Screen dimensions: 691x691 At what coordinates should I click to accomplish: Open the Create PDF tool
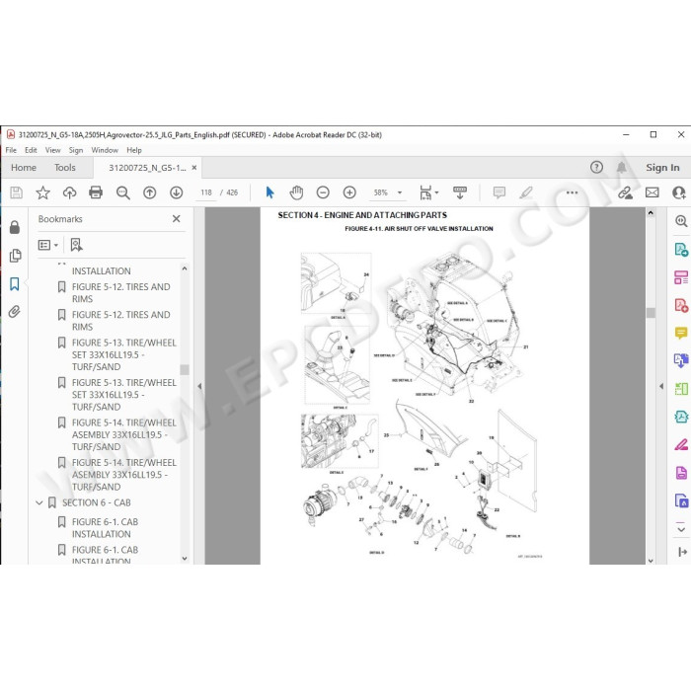[x=681, y=305]
